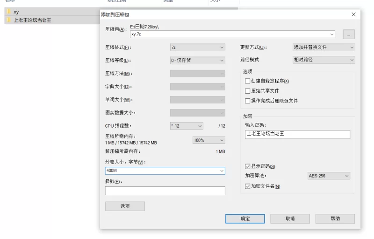This screenshot has height=239, width=374.
Task: Enable 创建自释放程序 checkbox
Action: point(248,81)
